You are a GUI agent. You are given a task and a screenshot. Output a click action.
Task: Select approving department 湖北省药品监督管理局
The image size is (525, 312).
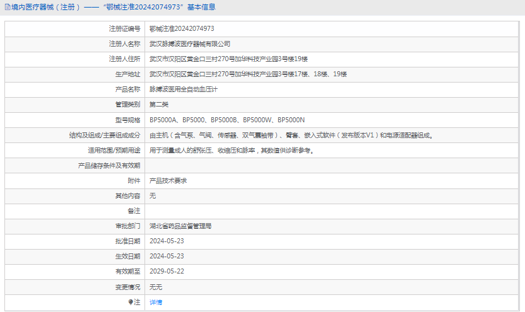pos(180,226)
